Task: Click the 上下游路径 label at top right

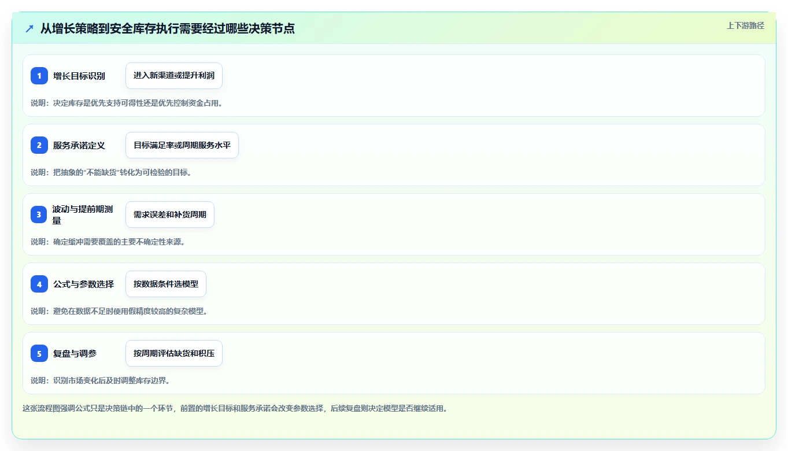Action: (x=745, y=25)
